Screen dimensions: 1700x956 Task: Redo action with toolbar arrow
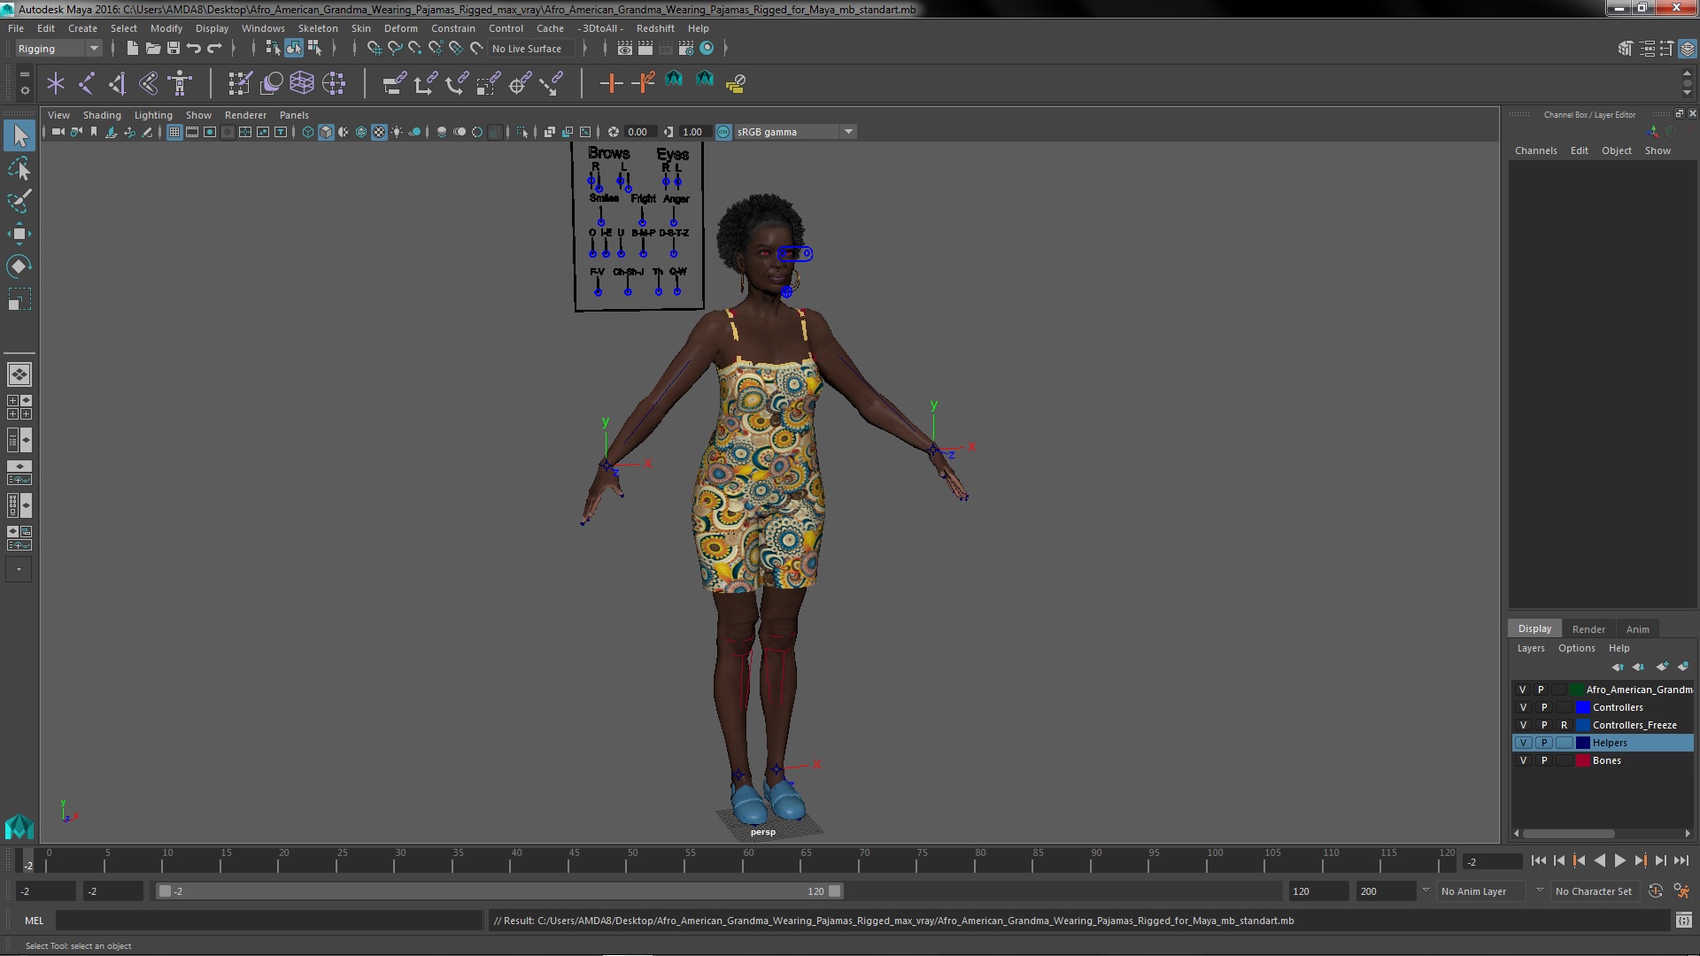click(x=214, y=49)
